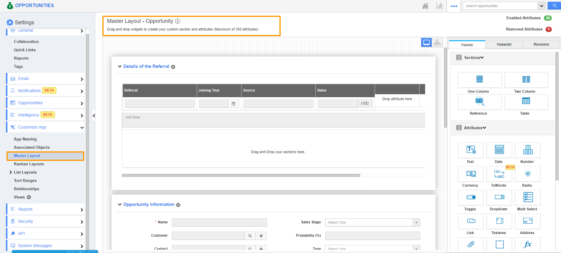Click the Add Note field
This screenshot has height=253, width=561.
(273, 120)
